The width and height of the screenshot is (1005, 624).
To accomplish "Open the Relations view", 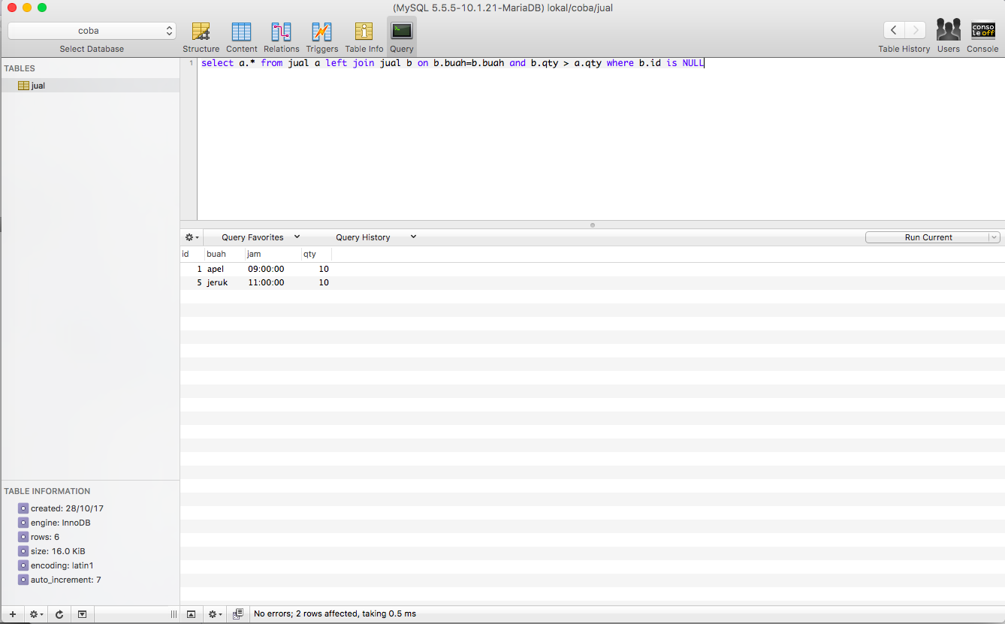I will [x=281, y=37].
